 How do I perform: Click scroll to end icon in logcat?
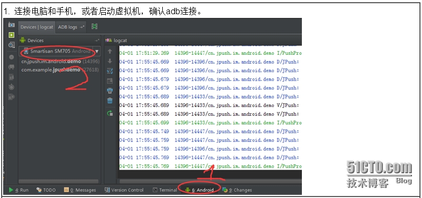coord(110,81)
